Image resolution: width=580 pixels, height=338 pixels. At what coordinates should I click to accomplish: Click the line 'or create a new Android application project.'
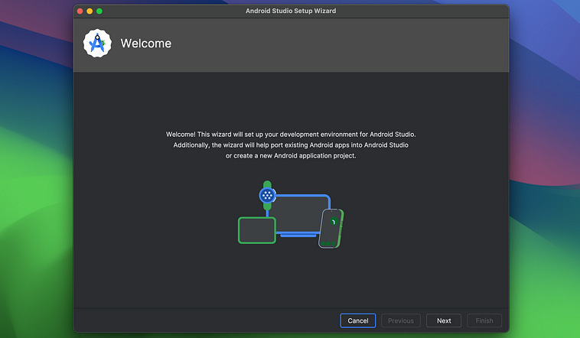pos(291,156)
